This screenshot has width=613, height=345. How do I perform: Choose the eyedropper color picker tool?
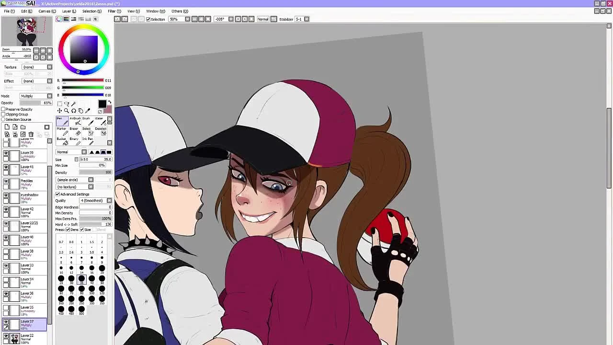[x=88, y=111]
